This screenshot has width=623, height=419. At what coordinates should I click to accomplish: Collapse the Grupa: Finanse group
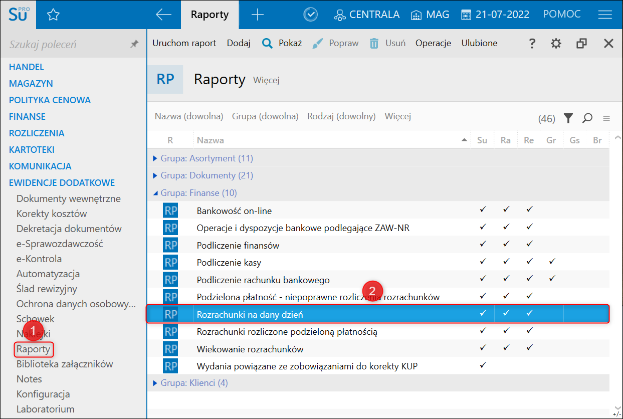[155, 193]
